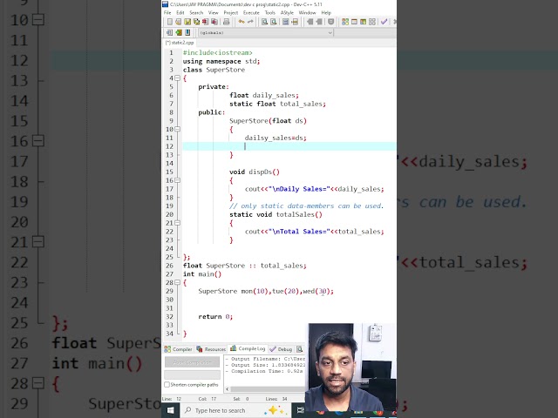Screen dimensions: 558x418
Task: Click the Go to function toolbar icon
Action: click(x=285, y=22)
